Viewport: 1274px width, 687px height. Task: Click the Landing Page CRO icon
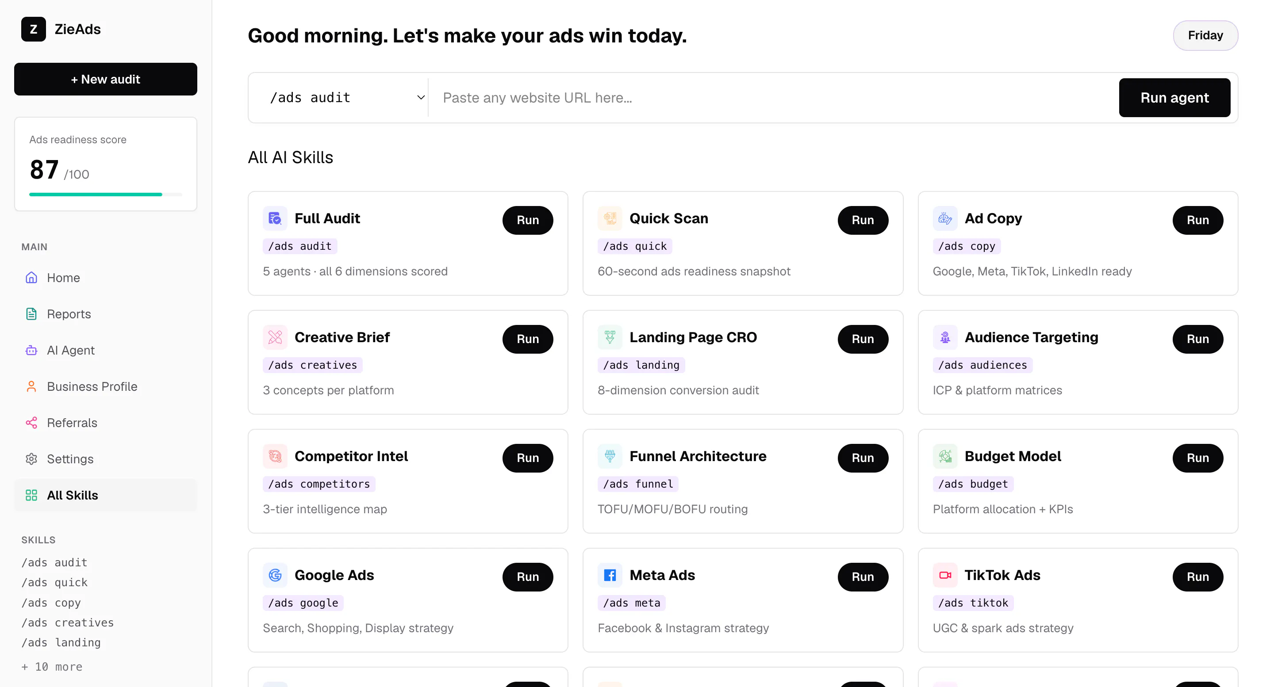coord(610,337)
